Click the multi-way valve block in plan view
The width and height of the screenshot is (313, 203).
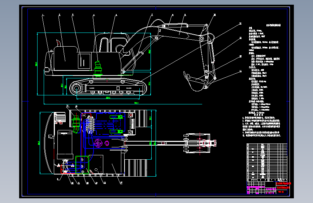coord(90,125)
